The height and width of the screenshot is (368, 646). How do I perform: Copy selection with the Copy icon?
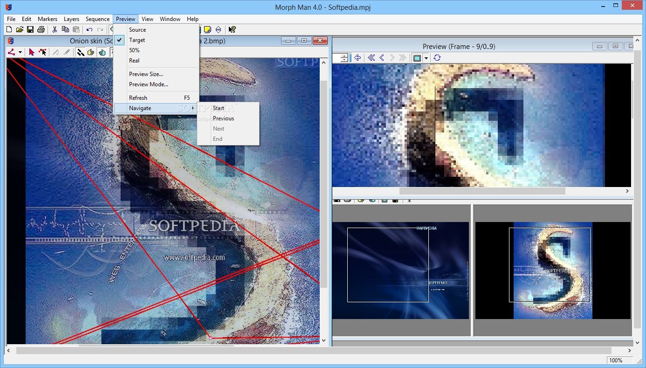[65, 30]
